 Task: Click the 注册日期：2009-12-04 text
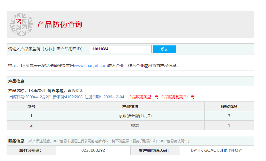point(104,97)
